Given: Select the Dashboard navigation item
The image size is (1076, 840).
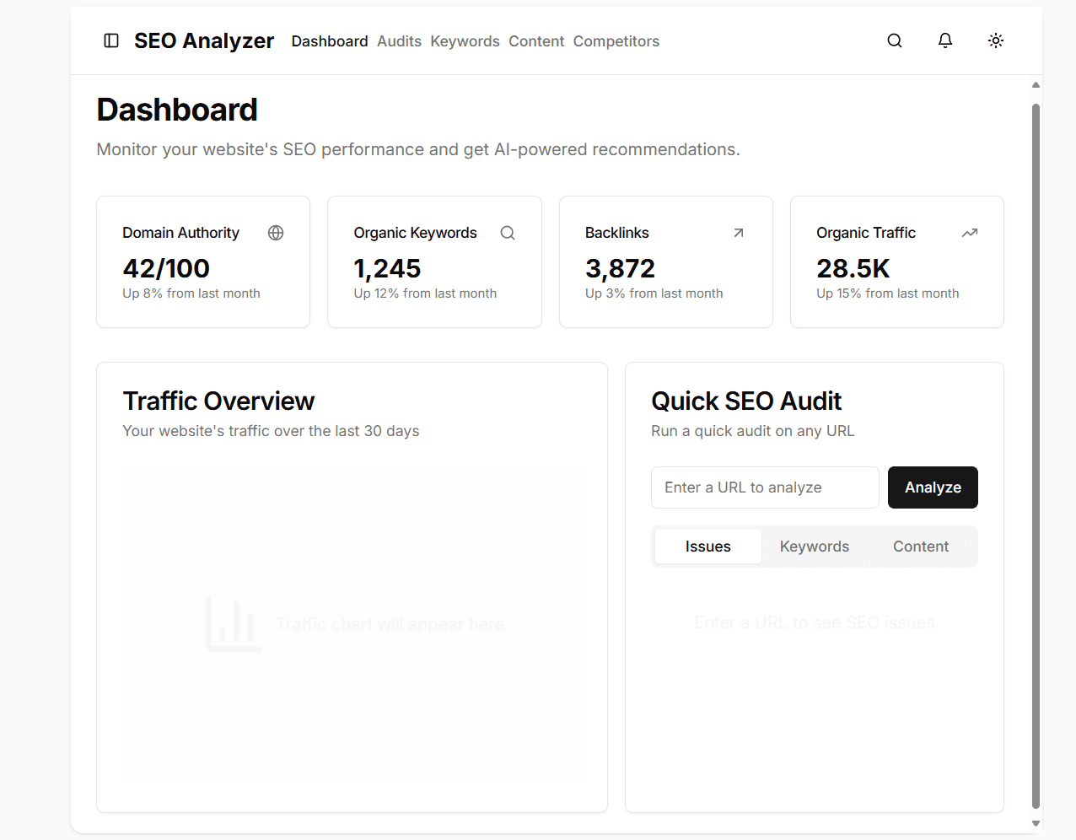Looking at the screenshot, I should tap(330, 41).
